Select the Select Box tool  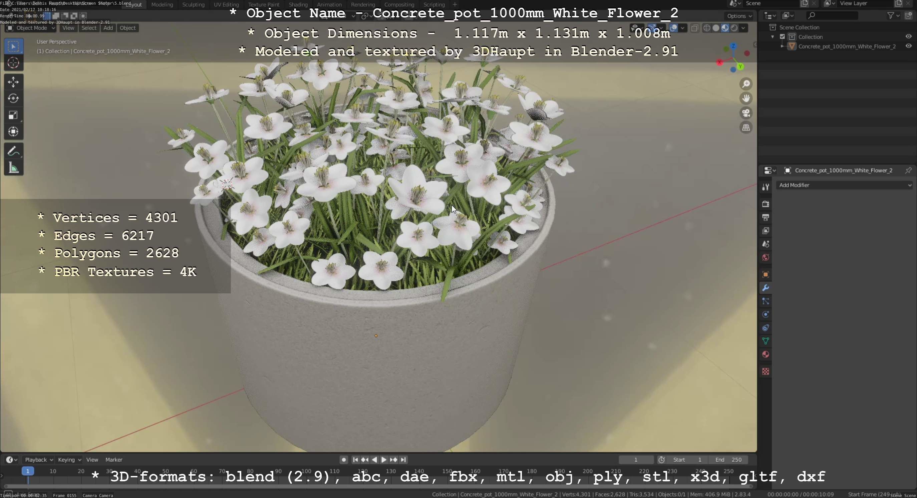14,46
